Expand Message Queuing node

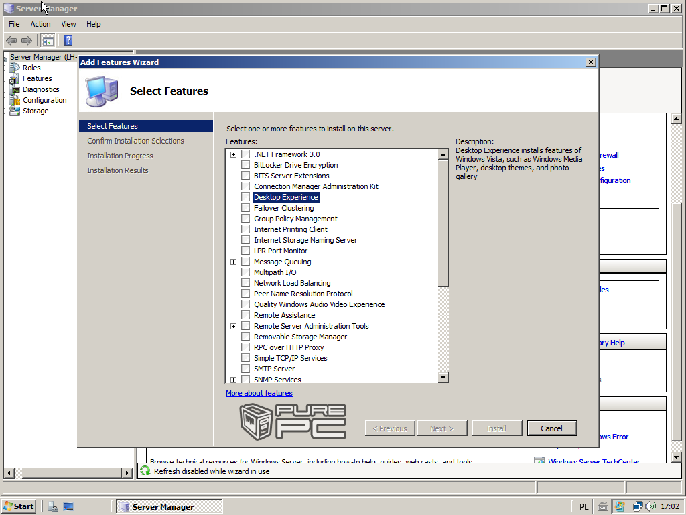click(x=234, y=262)
